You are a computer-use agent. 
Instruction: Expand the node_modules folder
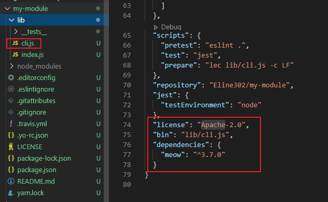[x=12, y=66]
